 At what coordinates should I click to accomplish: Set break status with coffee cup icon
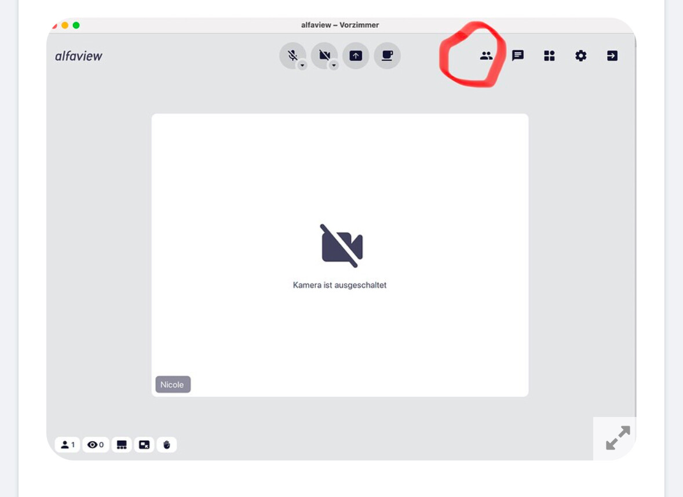(387, 56)
